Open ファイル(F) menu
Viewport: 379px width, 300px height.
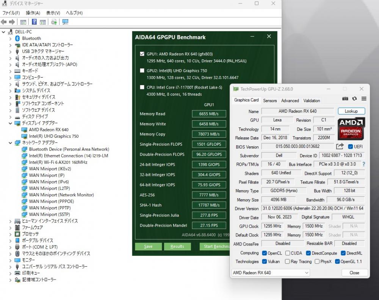(x=11, y=13)
